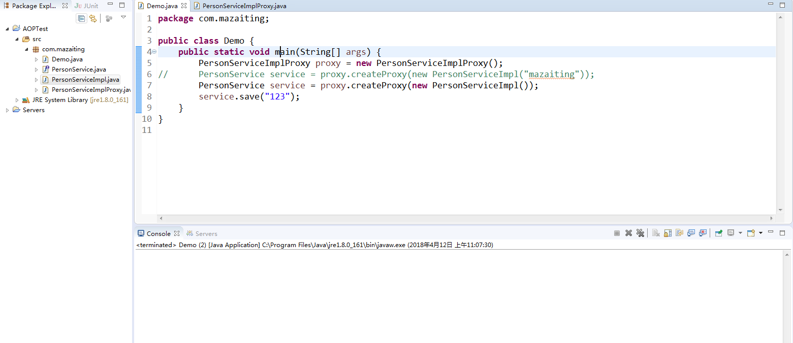Select JRE System Library entry
Image resolution: width=793 pixels, height=343 pixels.
pyautogui.click(x=75, y=100)
